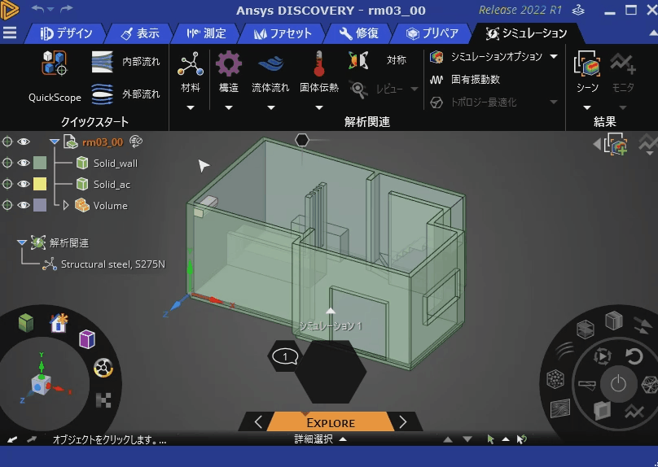Image resolution: width=658 pixels, height=467 pixels.
Task: Switch to the デザイン tab
Action: coord(66,33)
